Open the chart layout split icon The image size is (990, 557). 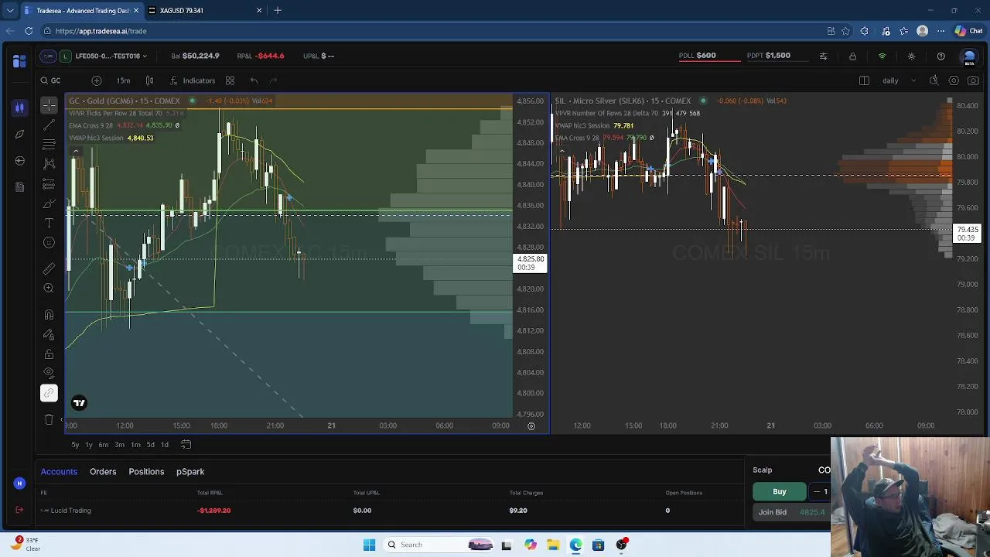pos(864,80)
